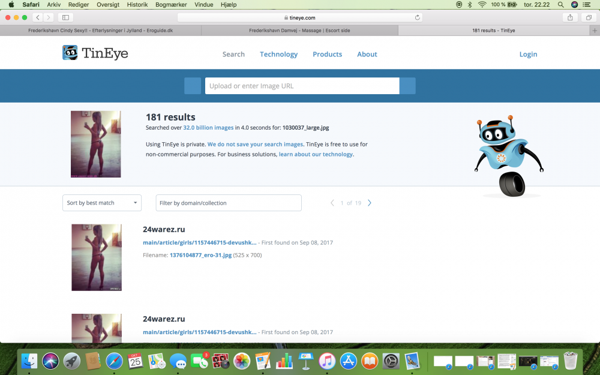The height and width of the screenshot is (375, 600).
Task: Show all tabs overview in Safari
Action: click(589, 17)
